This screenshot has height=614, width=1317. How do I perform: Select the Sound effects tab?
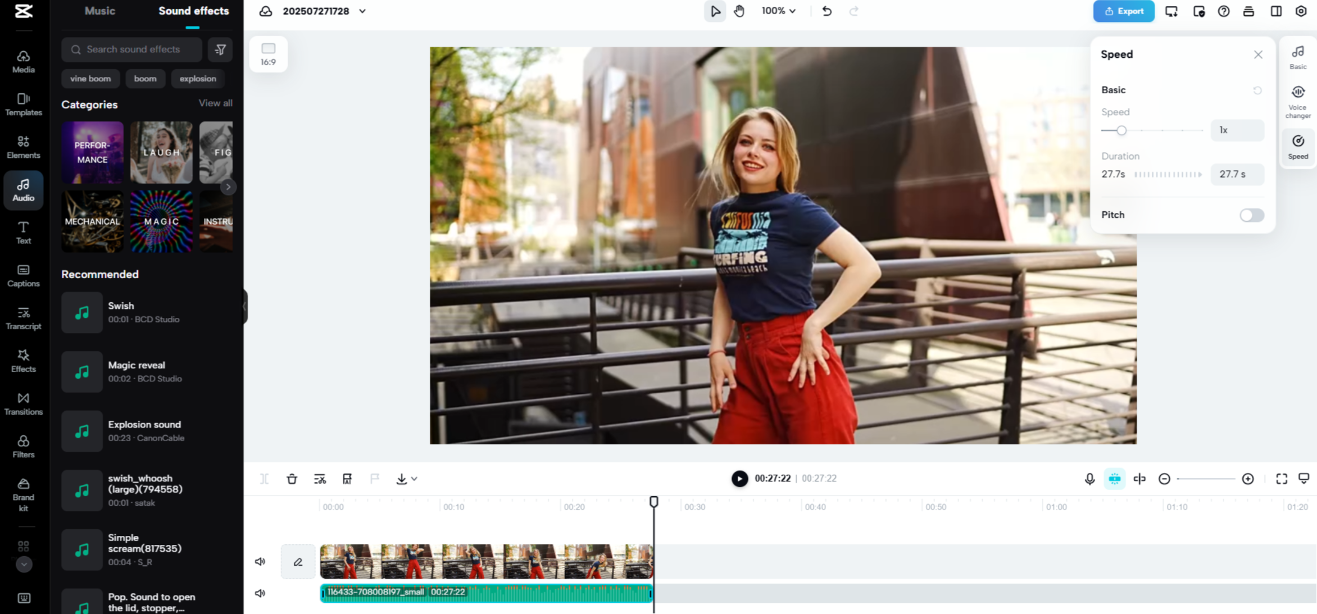click(193, 11)
